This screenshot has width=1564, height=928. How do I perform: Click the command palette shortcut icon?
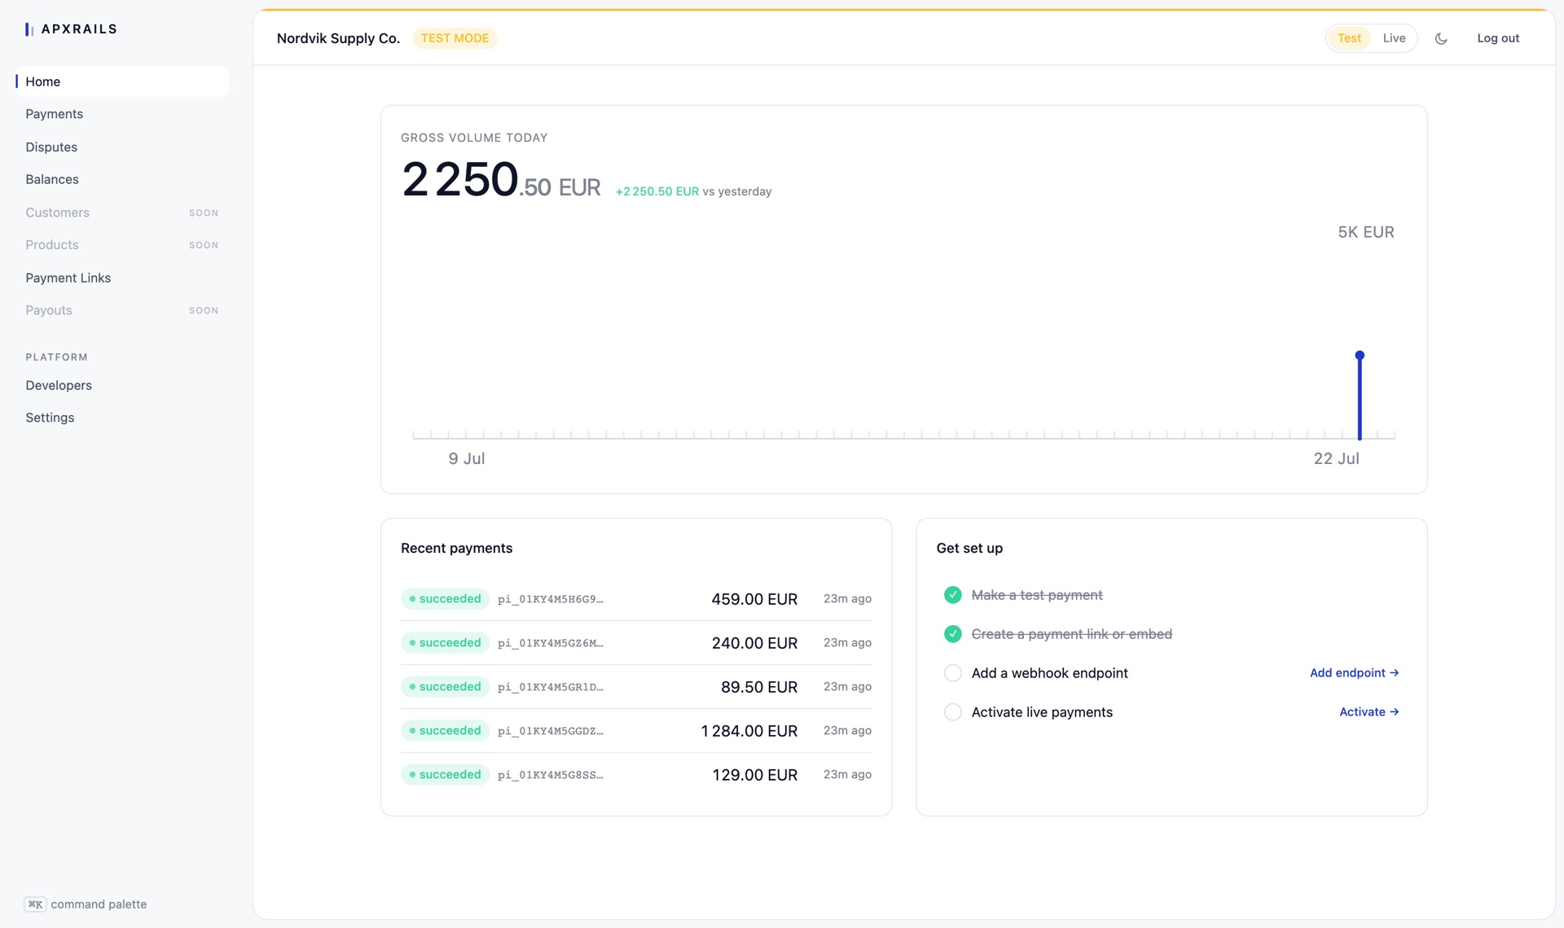point(35,904)
